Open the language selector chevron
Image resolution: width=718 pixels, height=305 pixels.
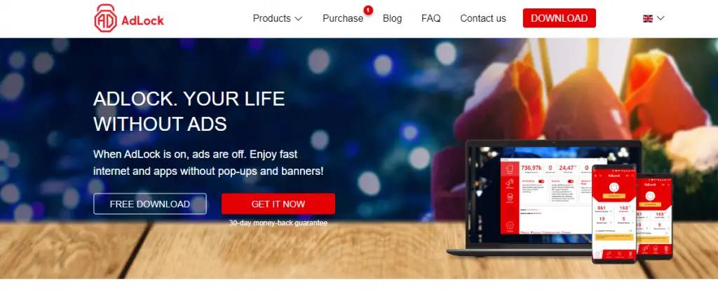point(661,18)
